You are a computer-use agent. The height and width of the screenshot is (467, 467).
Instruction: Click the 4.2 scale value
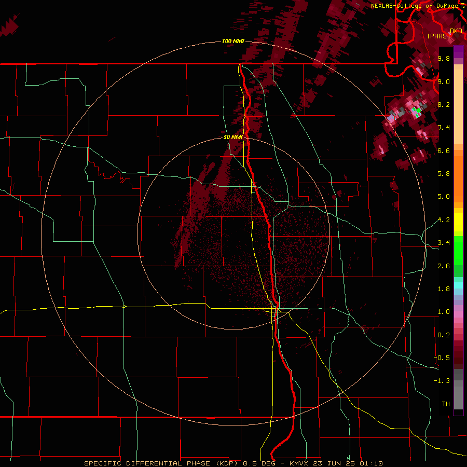444,220
